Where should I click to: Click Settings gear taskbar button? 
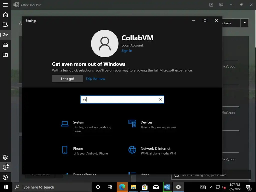pos(178,187)
